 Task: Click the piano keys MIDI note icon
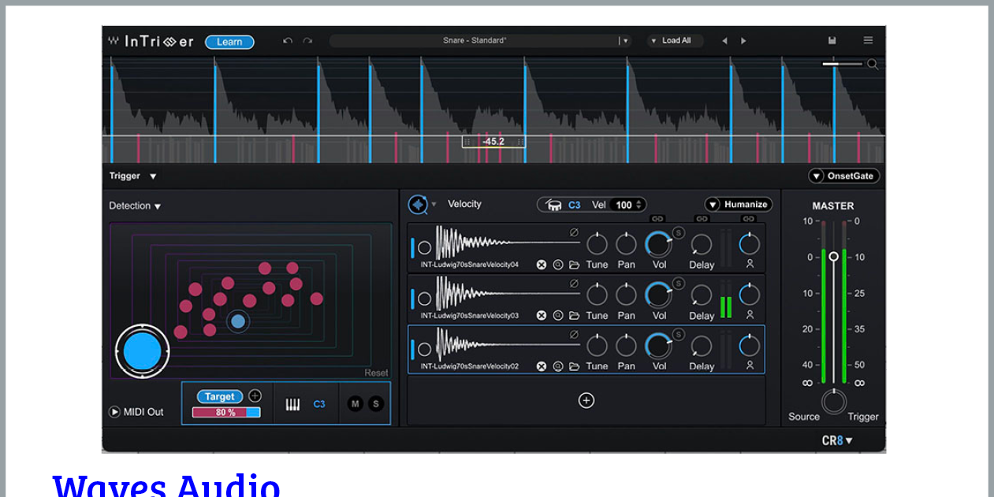[x=292, y=404]
